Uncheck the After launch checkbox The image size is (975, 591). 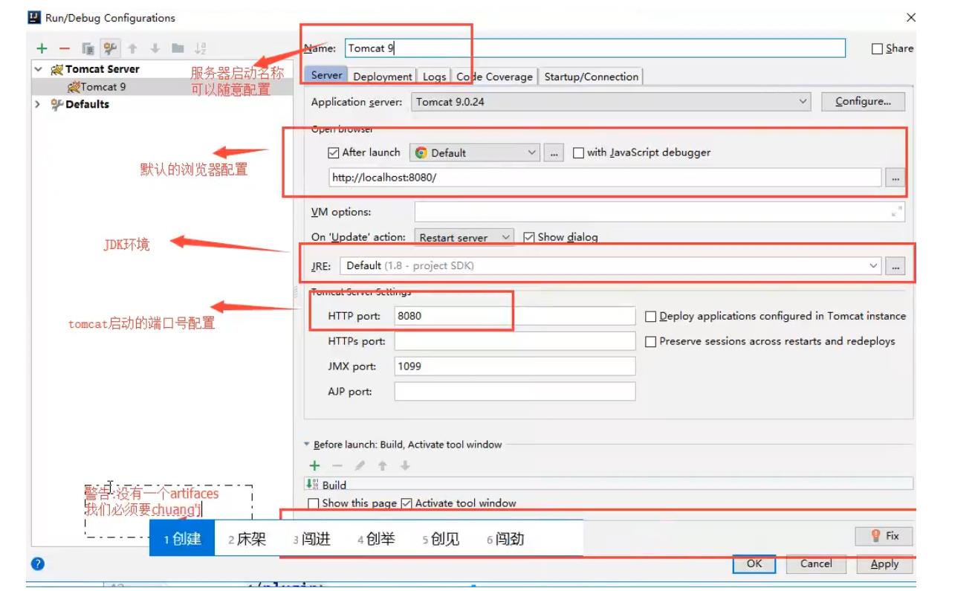(x=334, y=152)
